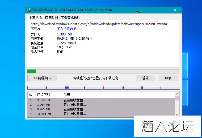Pause the download with 暂停
Screen dimensions: 202x138
(145, 78)
